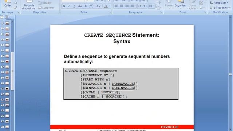Open the Dessin dialog launcher
The height and width of the screenshot is (131, 233).
tap(205, 12)
